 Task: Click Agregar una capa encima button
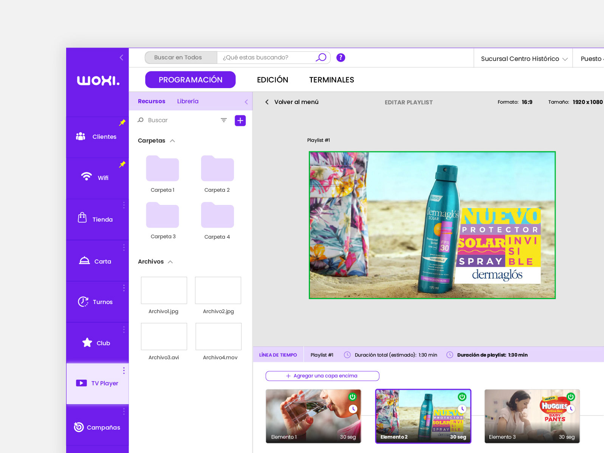pyautogui.click(x=322, y=376)
